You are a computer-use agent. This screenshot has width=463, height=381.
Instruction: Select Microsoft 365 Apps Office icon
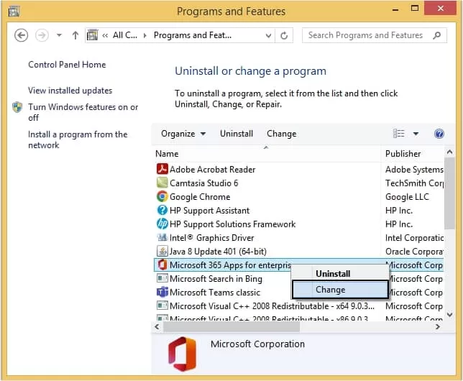coord(162,265)
